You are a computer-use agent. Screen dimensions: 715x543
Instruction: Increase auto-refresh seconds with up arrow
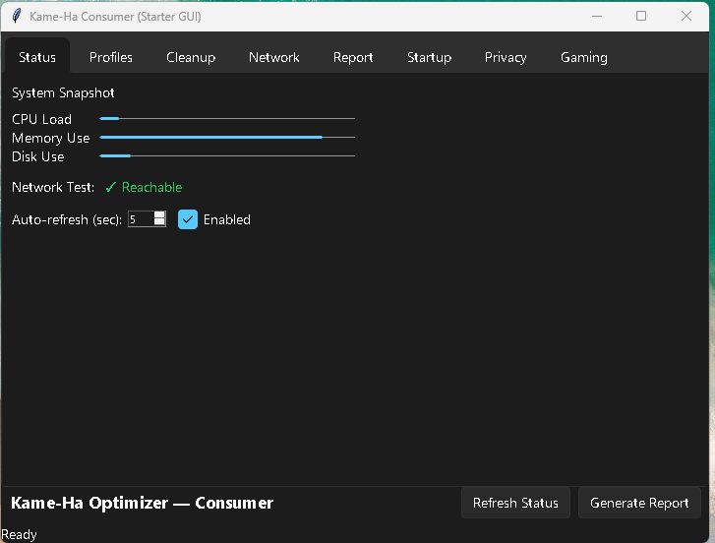coord(159,214)
